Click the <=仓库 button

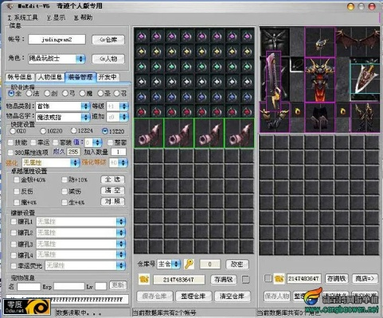click(108, 40)
